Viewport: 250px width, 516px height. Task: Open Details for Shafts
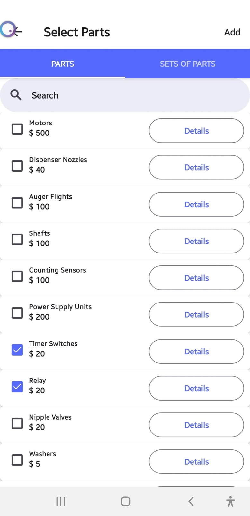196,241
